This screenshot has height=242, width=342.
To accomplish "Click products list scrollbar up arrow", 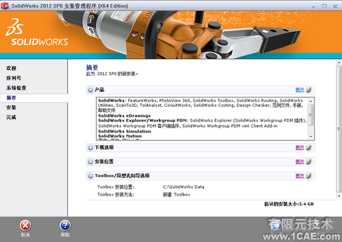I will (311, 101).
